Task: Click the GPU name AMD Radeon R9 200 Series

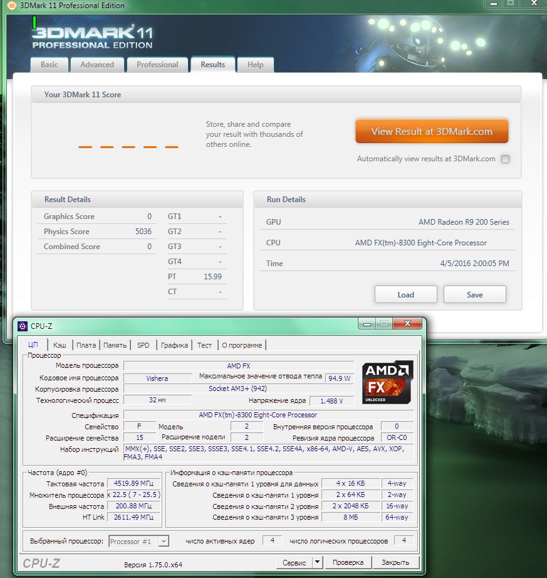Action: click(464, 222)
